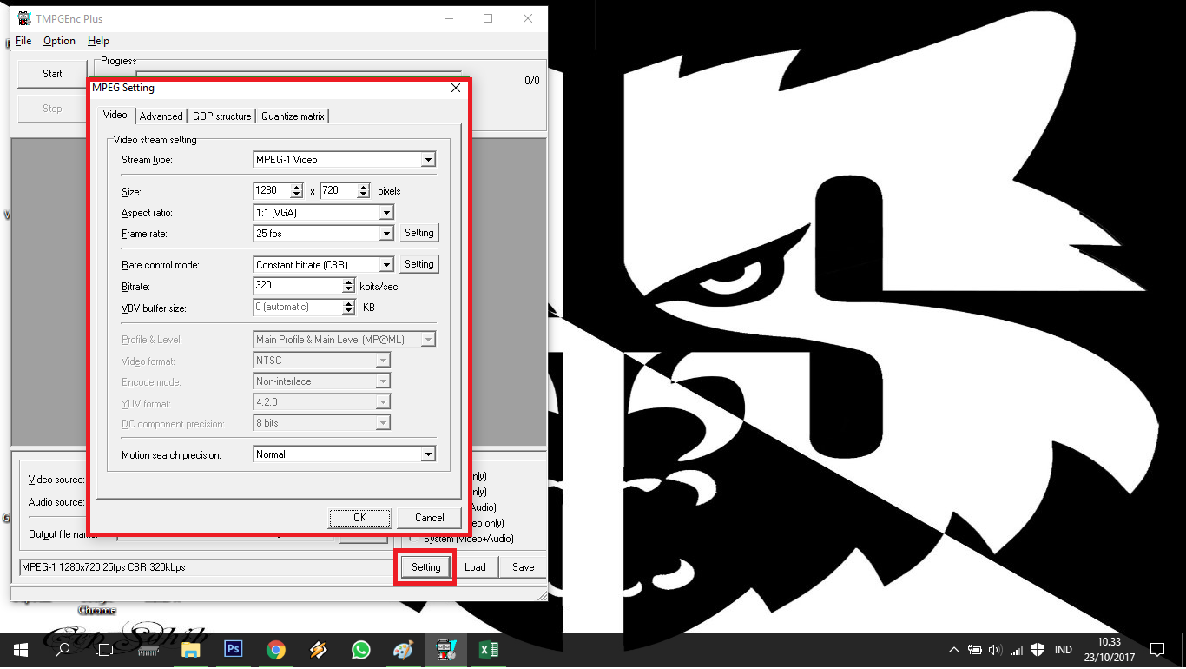Open the Windows Start menu
Screen dimensions: 1186x669
[x=21, y=649]
